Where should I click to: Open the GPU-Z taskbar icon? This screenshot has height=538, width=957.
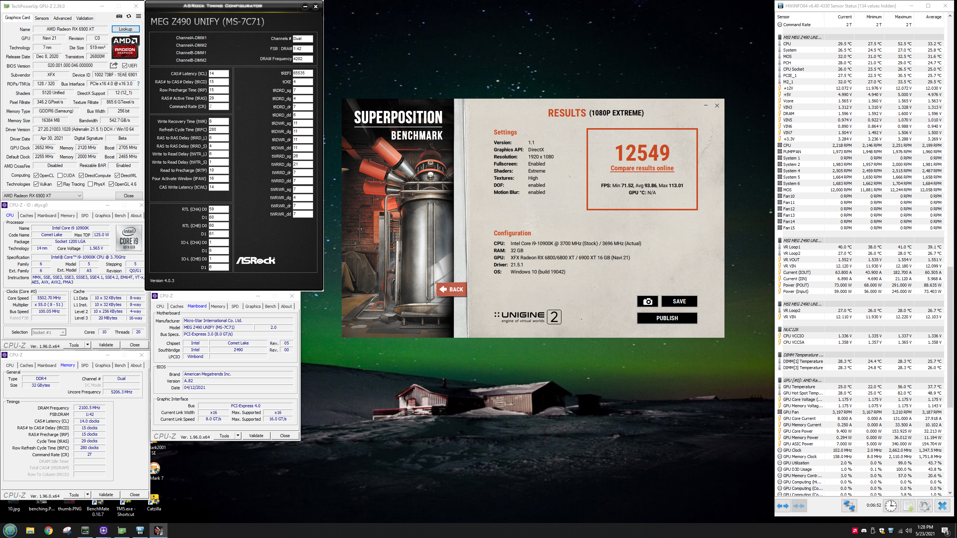coord(122,531)
